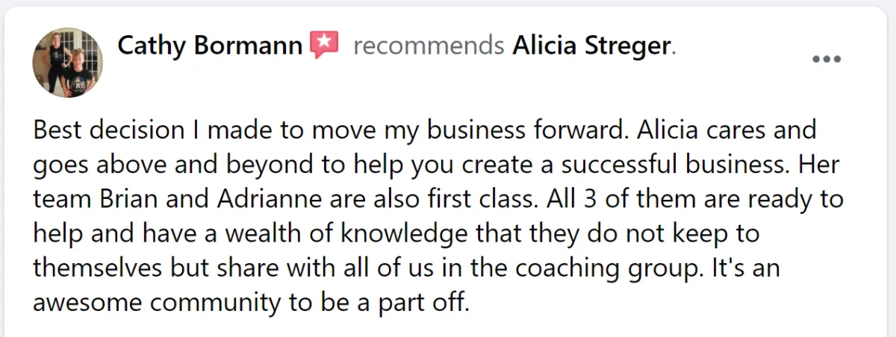Open Cathy Bormann's profile name link

pos(210,46)
